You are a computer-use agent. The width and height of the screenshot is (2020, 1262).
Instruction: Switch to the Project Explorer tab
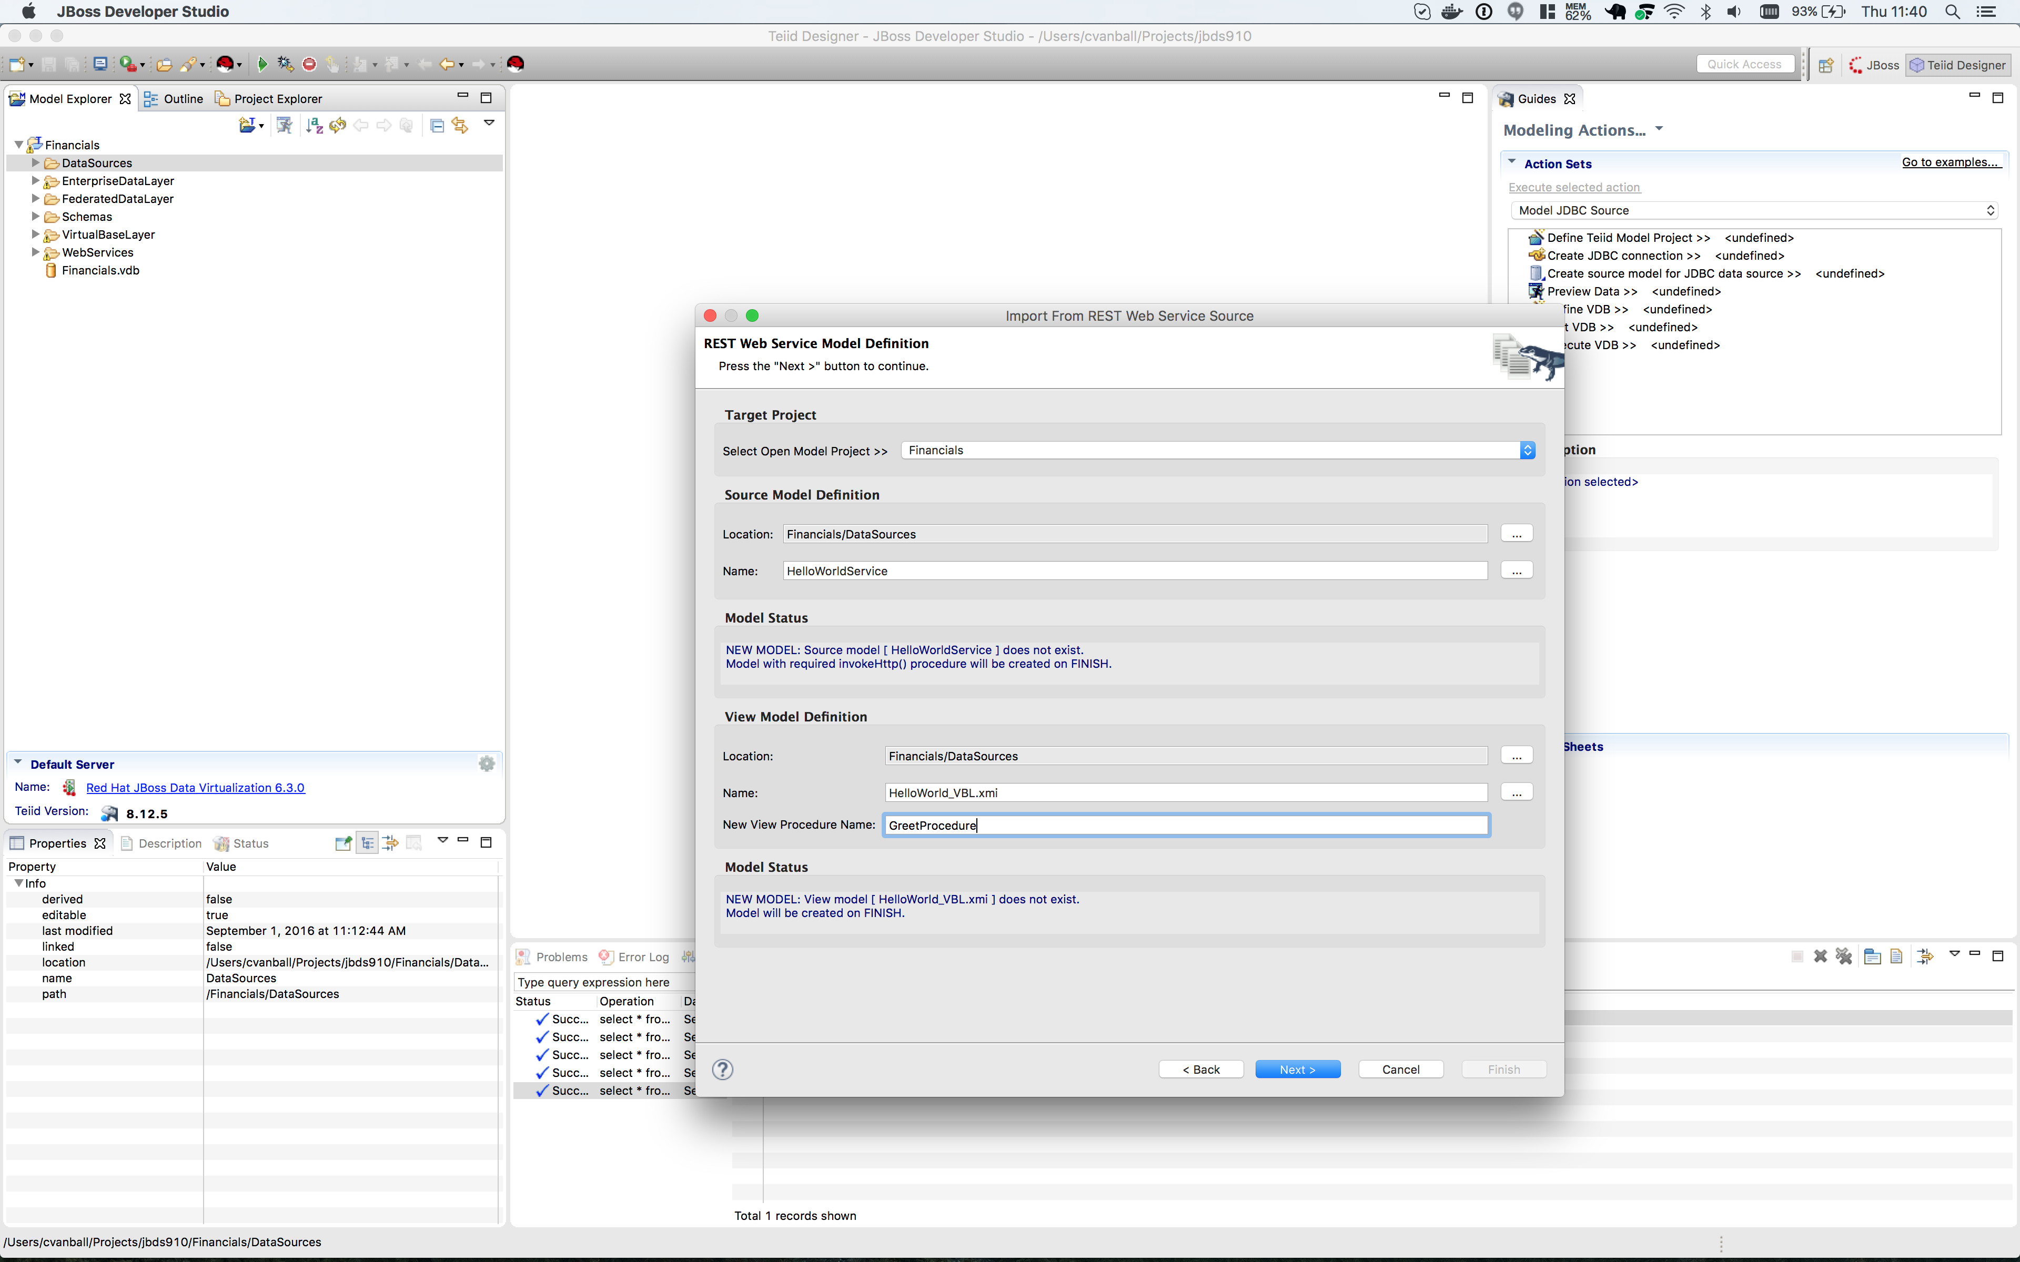tap(269, 98)
